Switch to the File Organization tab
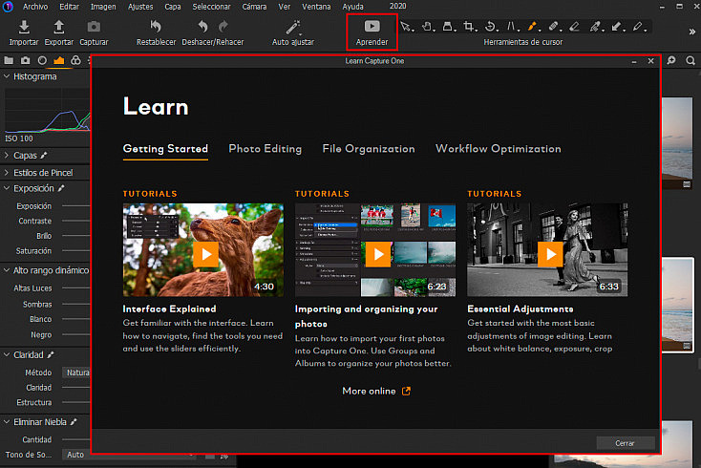This screenshot has height=468, width=701. pos(369,149)
